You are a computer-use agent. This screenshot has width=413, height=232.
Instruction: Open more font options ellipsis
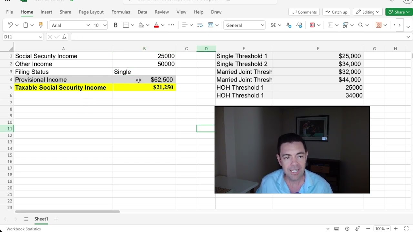(x=171, y=25)
